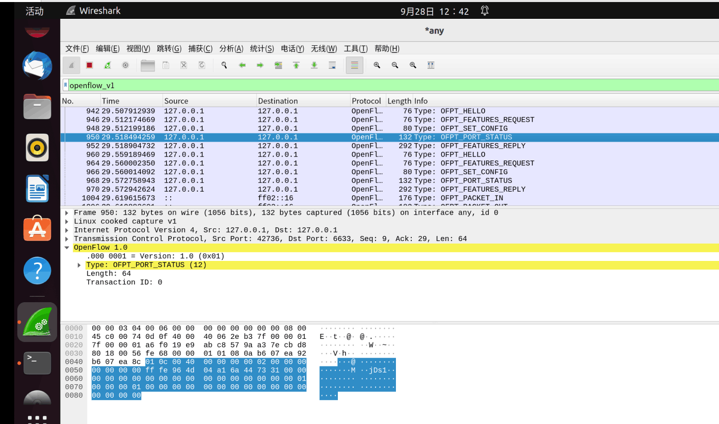Launch Rhythmbox from the dock

point(37,148)
